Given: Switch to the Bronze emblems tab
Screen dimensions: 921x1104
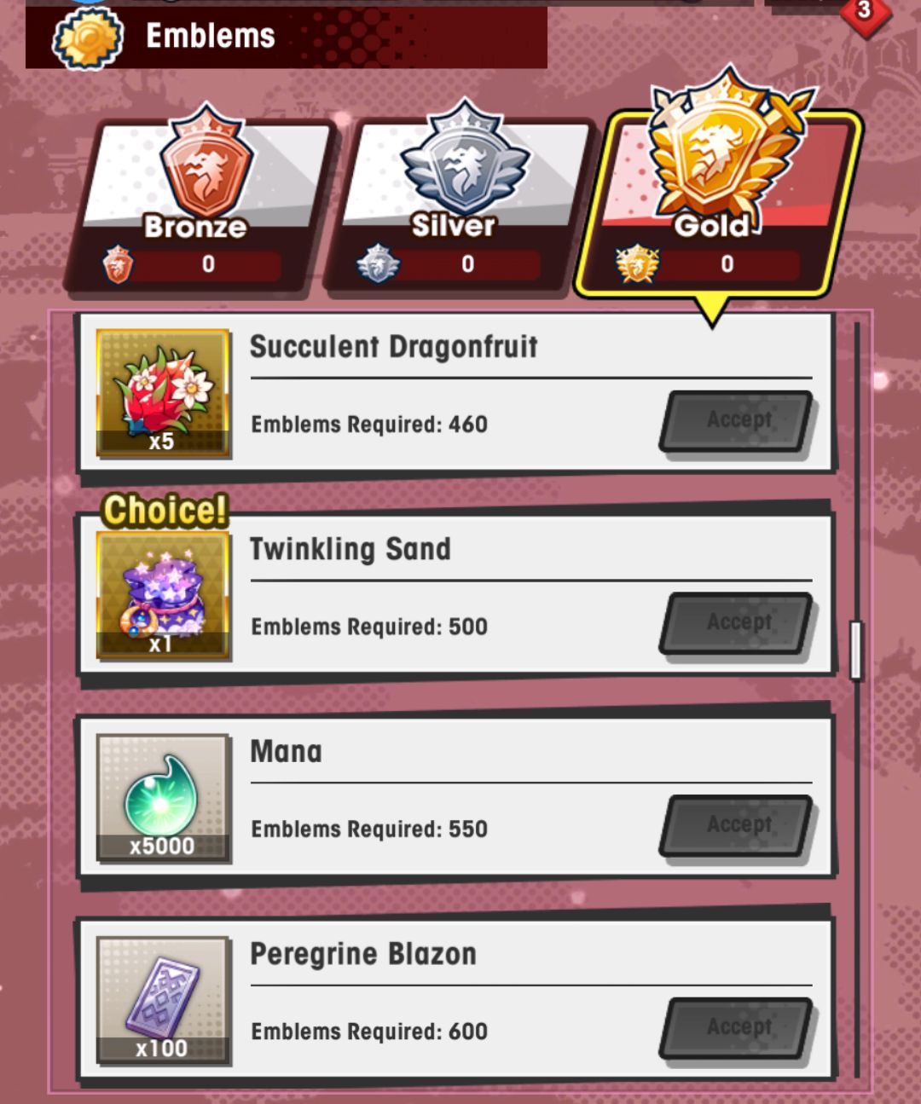Looking at the screenshot, I should pos(201,205).
